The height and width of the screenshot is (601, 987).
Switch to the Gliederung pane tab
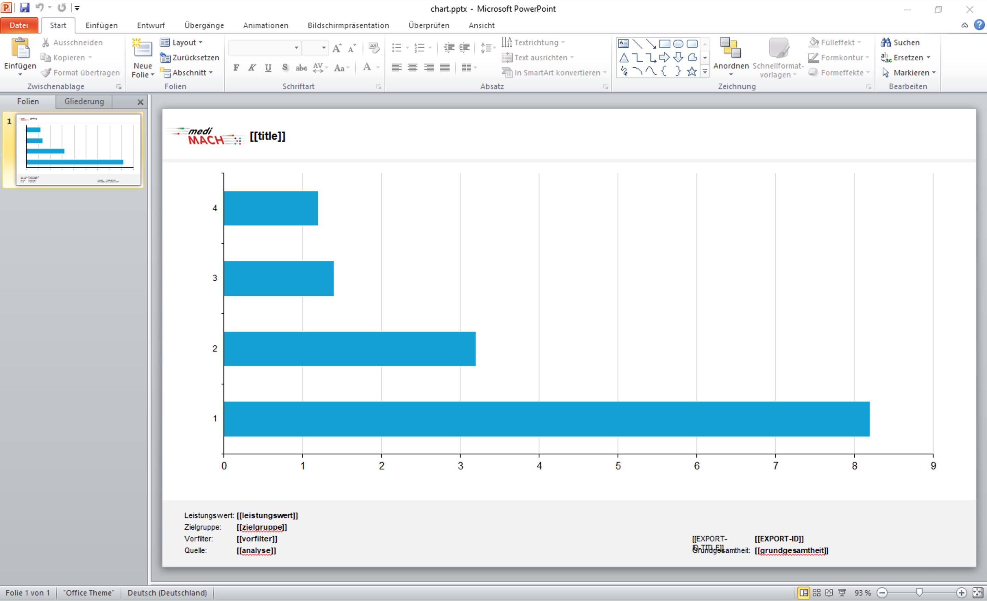point(84,101)
